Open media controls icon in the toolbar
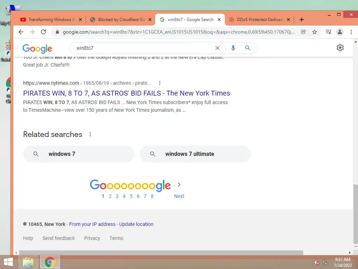358x269 pixels. 328,32
